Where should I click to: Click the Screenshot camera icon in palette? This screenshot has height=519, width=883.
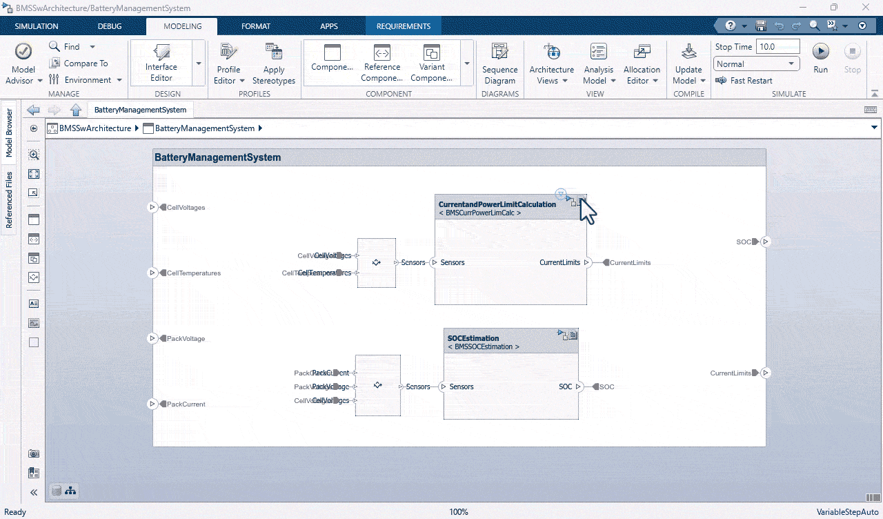pos(34,453)
